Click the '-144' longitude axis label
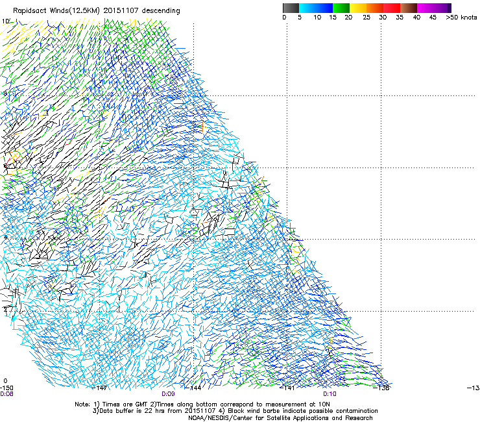The height and width of the screenshot is (422, 480). pyautogui.click(x=193, y=388)
